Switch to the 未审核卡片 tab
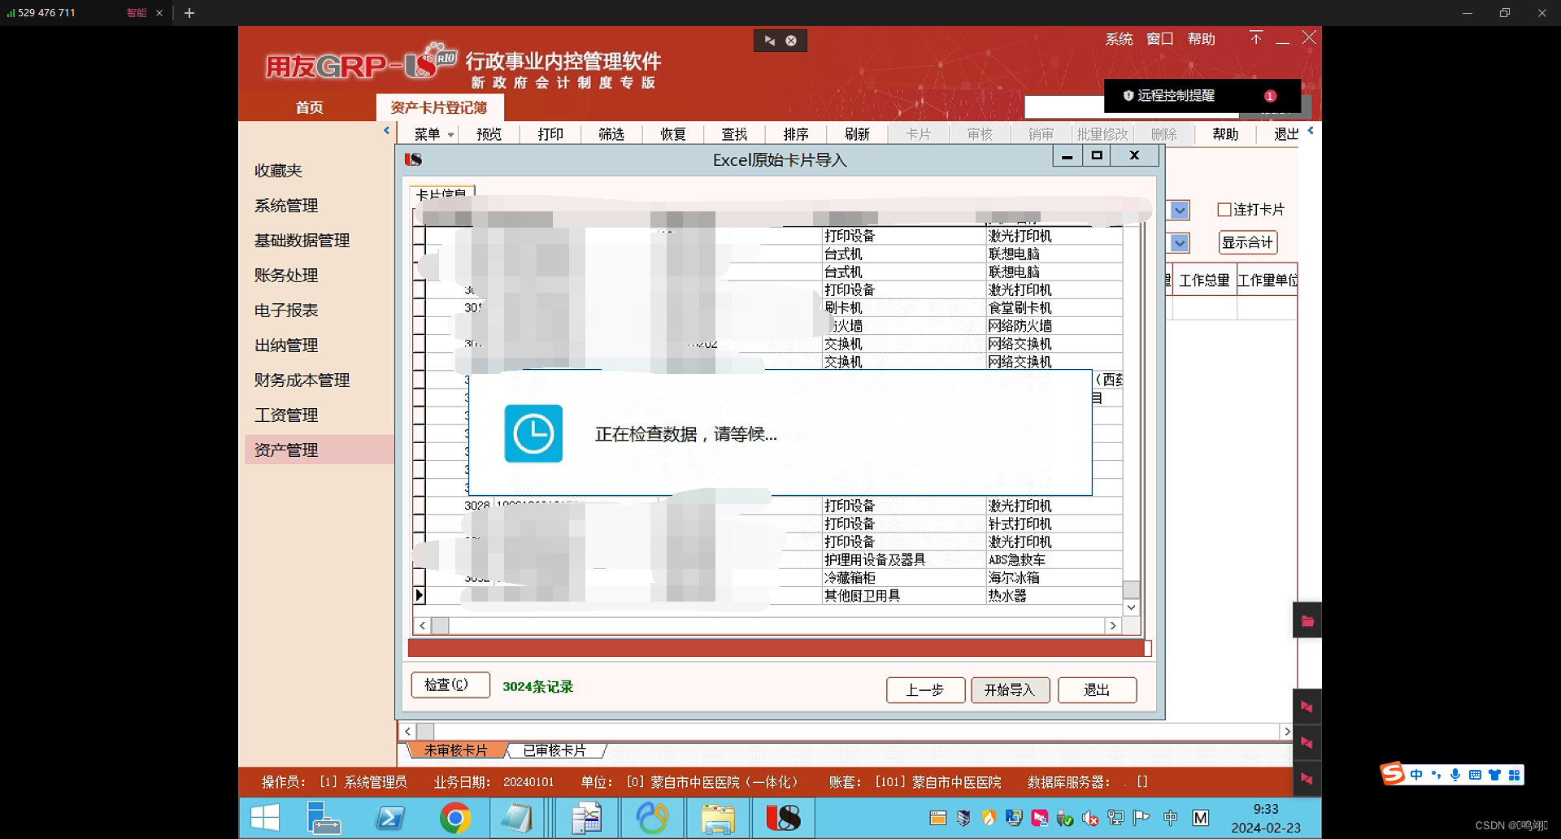This screenshot has width=1561, height=839. [x=456, y=750]
